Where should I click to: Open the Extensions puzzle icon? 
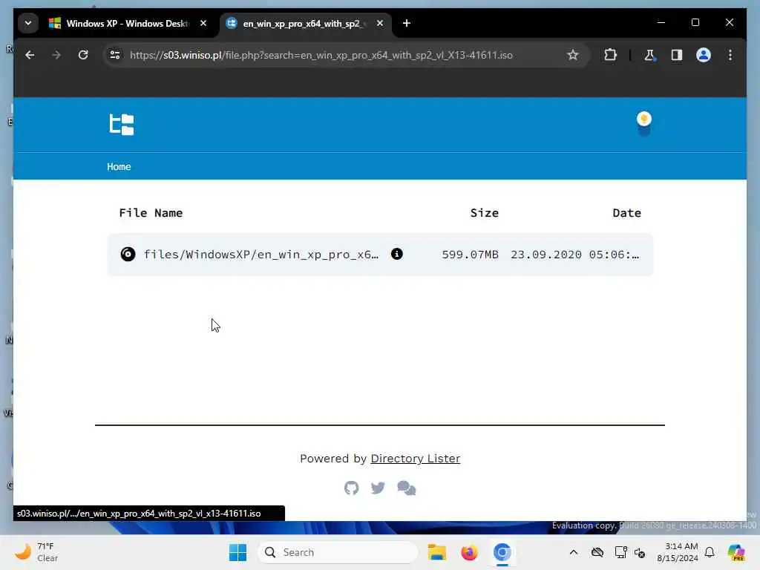610,55
